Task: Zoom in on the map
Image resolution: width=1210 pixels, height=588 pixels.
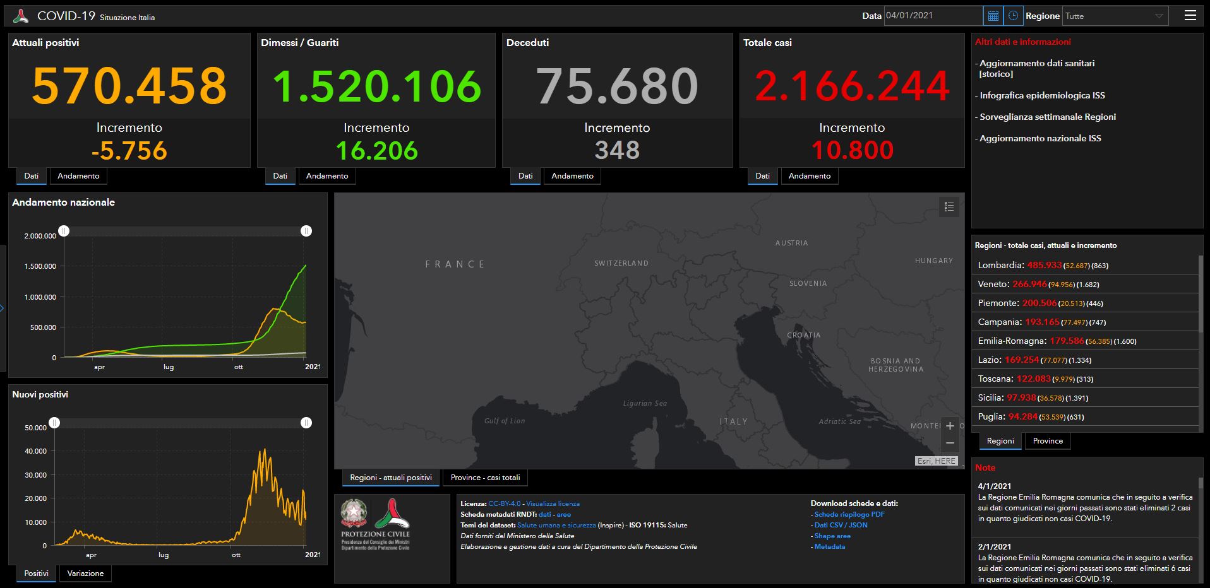Action: point(950,426)
